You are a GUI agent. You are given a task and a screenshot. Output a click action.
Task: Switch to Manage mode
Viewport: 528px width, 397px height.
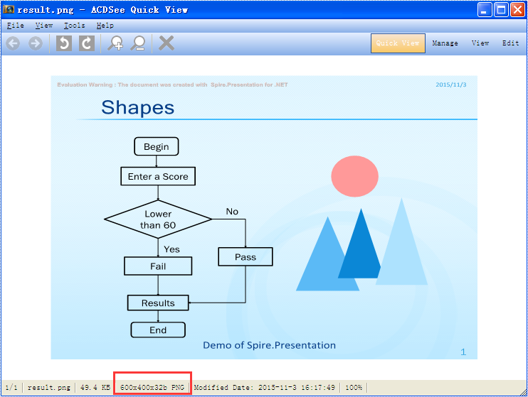(445, 43)
